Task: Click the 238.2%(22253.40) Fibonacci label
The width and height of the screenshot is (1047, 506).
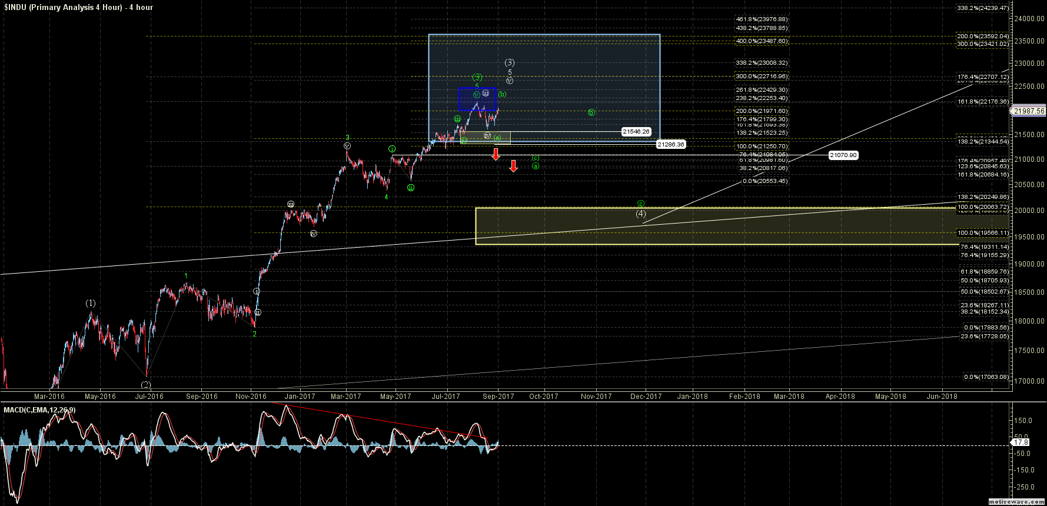Action: coord(762,98)
